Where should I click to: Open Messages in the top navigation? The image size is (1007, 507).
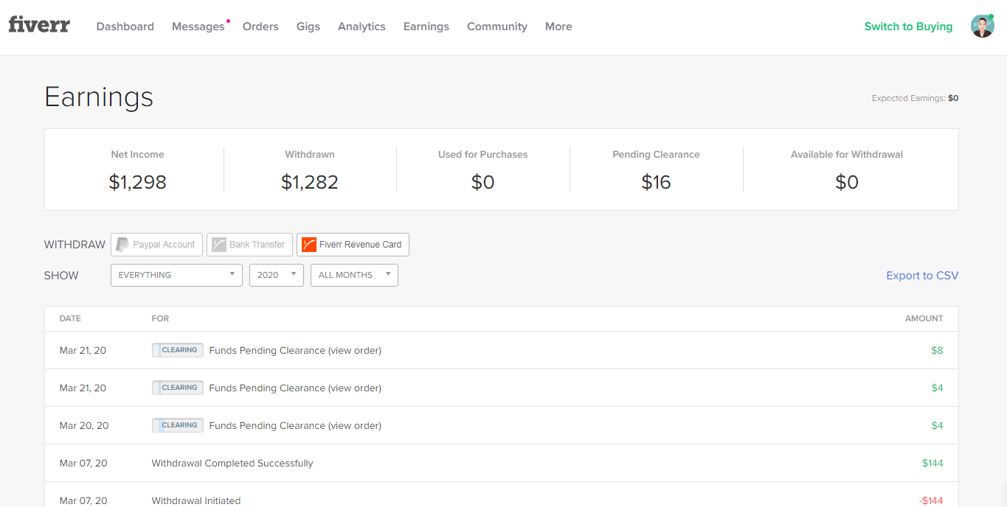[x=198, y=27]
